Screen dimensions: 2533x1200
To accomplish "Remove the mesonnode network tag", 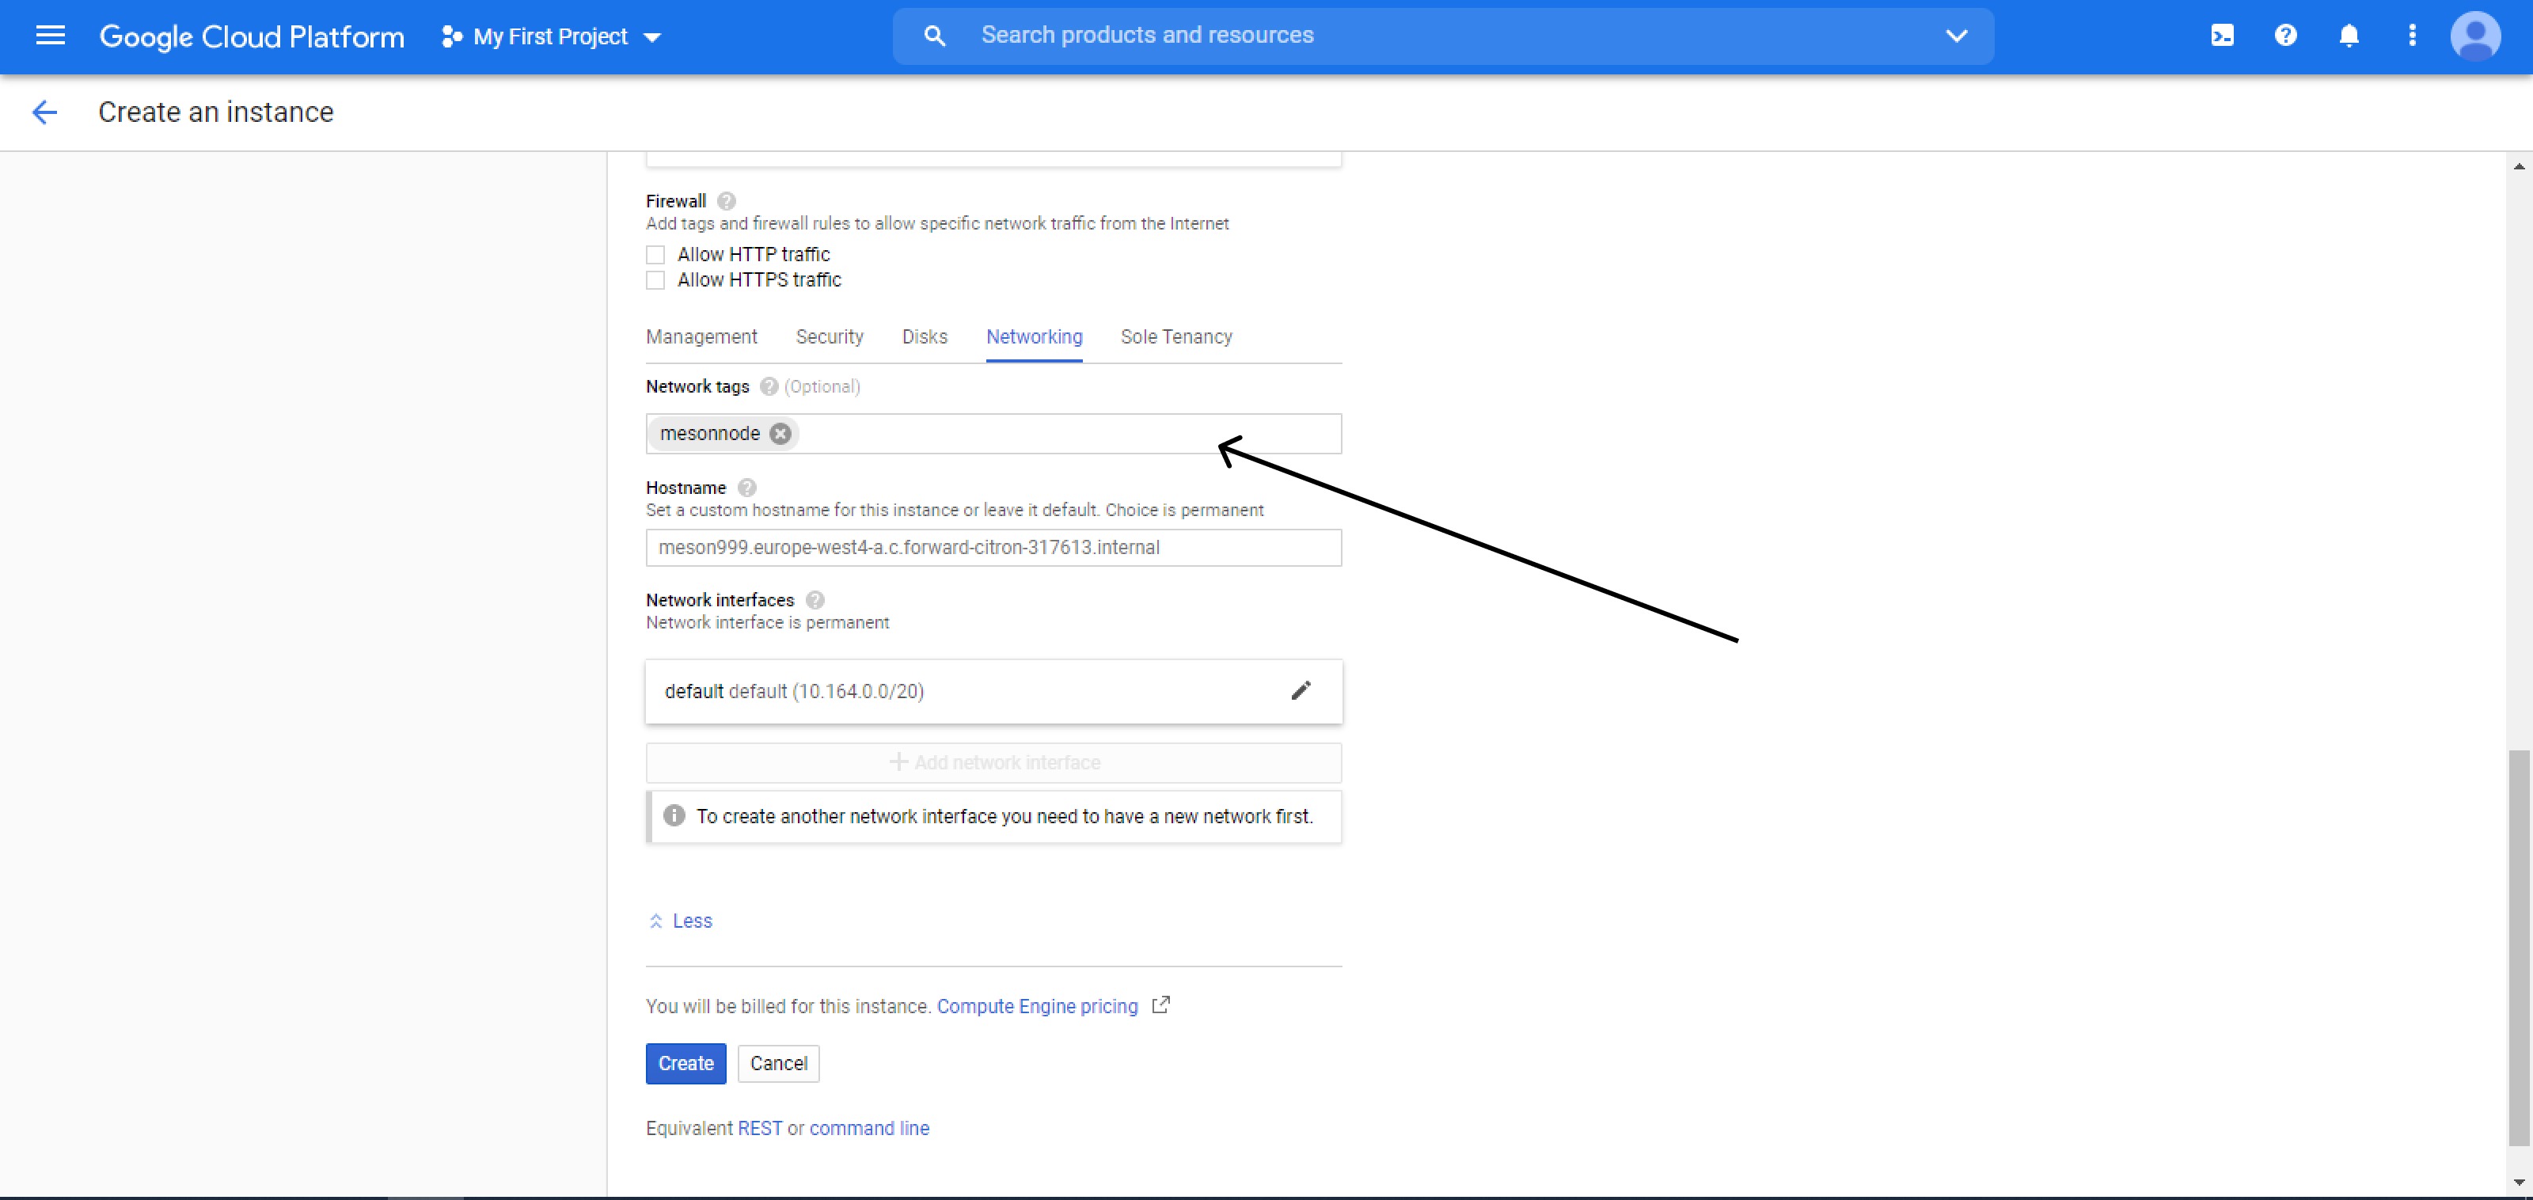I will [780, 434].
